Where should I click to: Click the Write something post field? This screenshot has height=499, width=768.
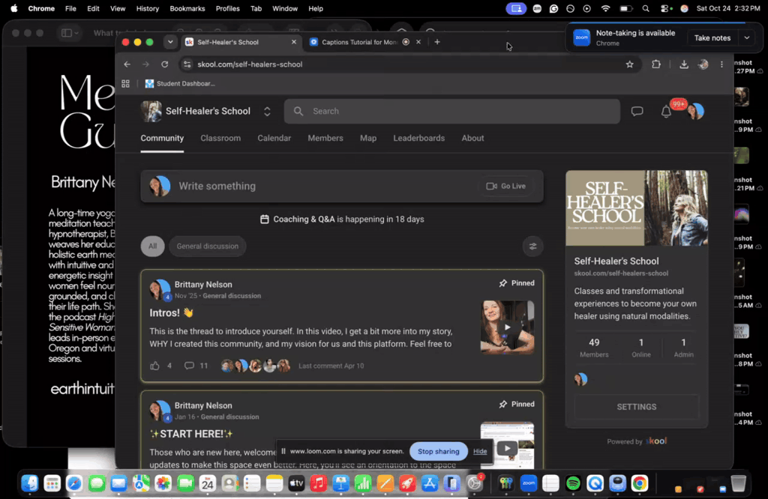point(342,187)
